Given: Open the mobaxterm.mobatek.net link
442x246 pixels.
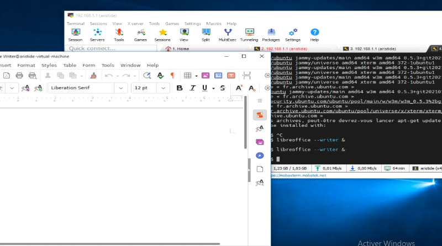Looking at the screenshot, I should [x=298, y=175].
